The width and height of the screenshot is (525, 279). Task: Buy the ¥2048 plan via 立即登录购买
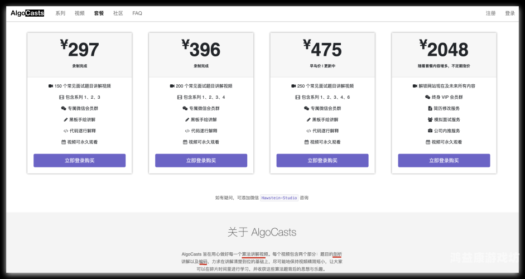444,161
